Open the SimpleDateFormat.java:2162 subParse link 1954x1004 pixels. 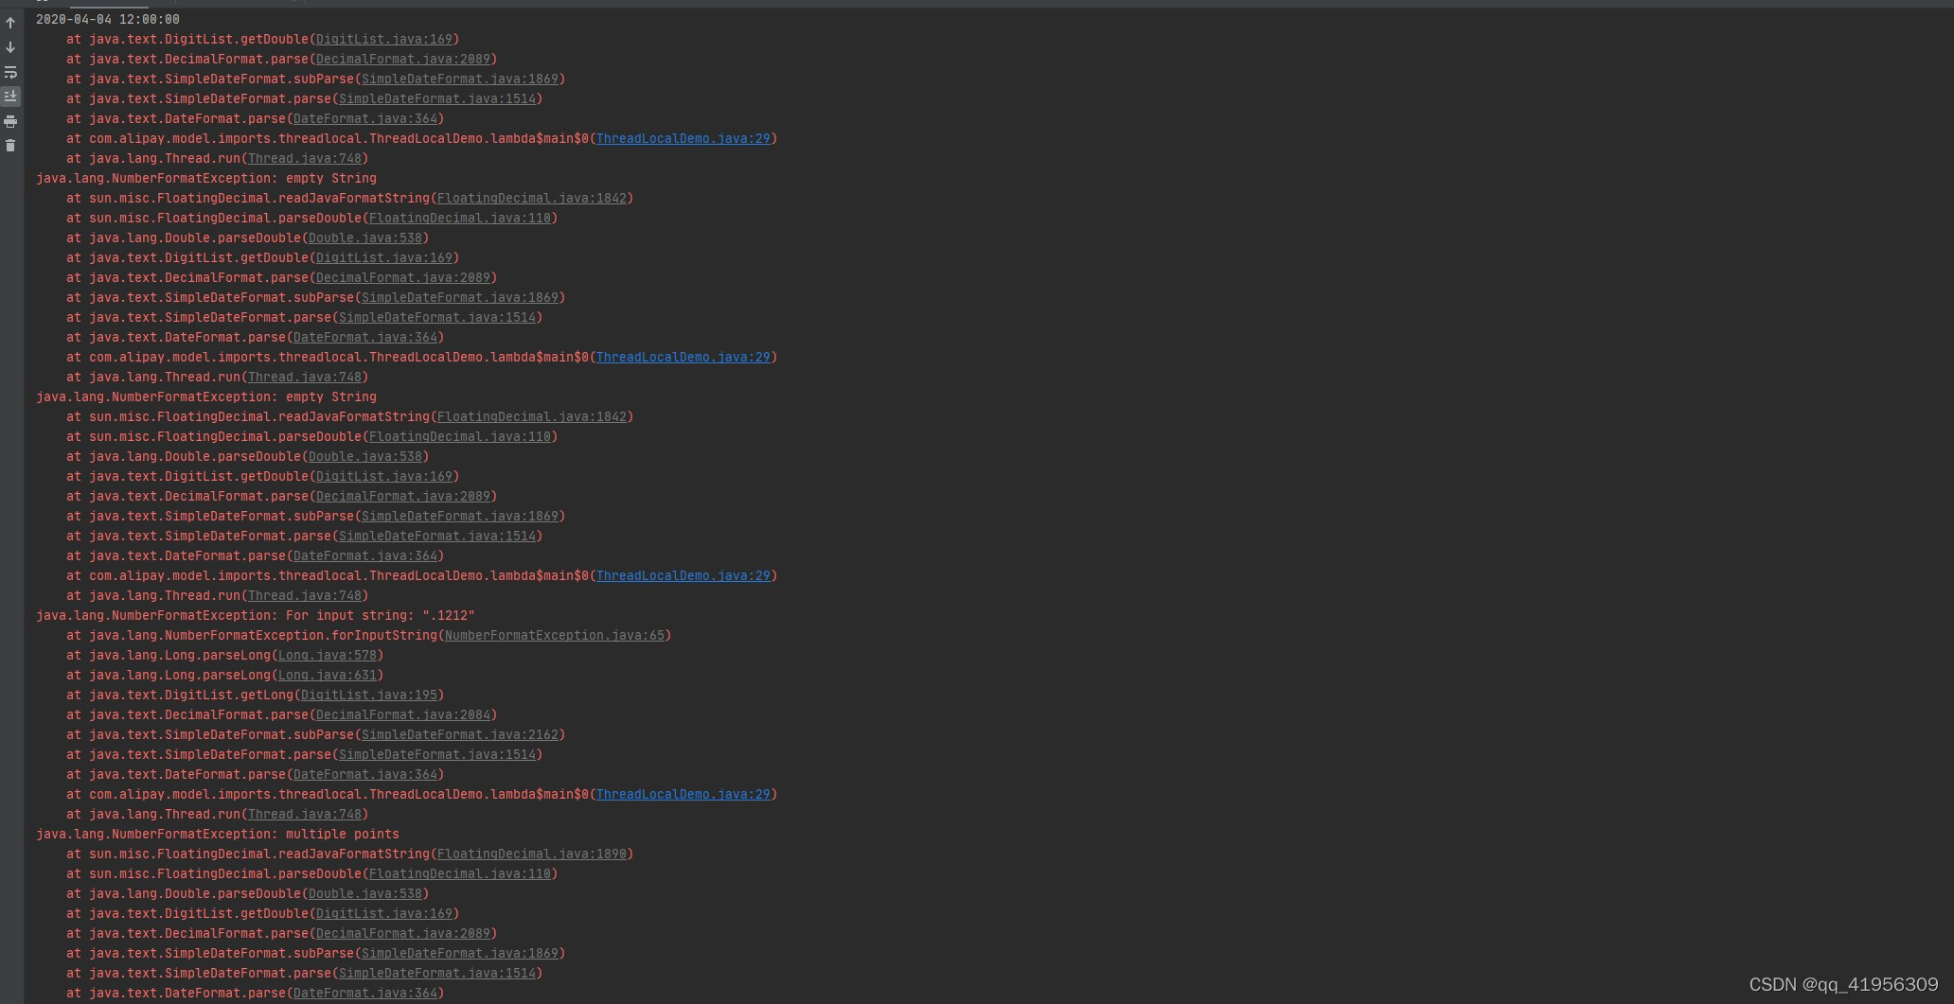[x=460, y=734]
